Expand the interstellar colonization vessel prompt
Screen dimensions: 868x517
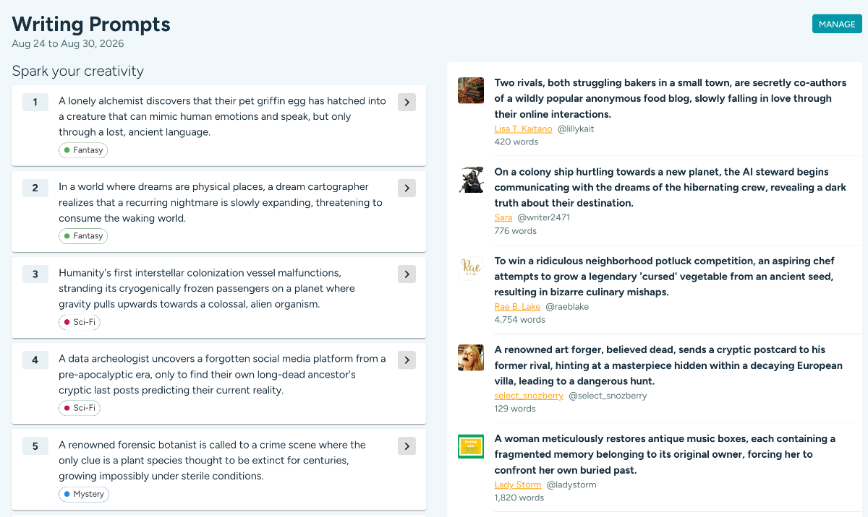click(407, 274)
